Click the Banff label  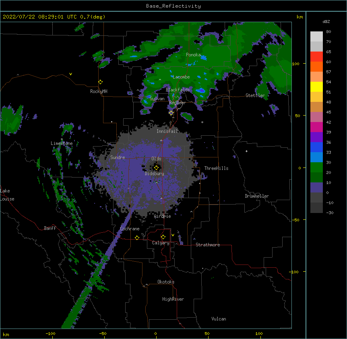(x=50, y=228)
